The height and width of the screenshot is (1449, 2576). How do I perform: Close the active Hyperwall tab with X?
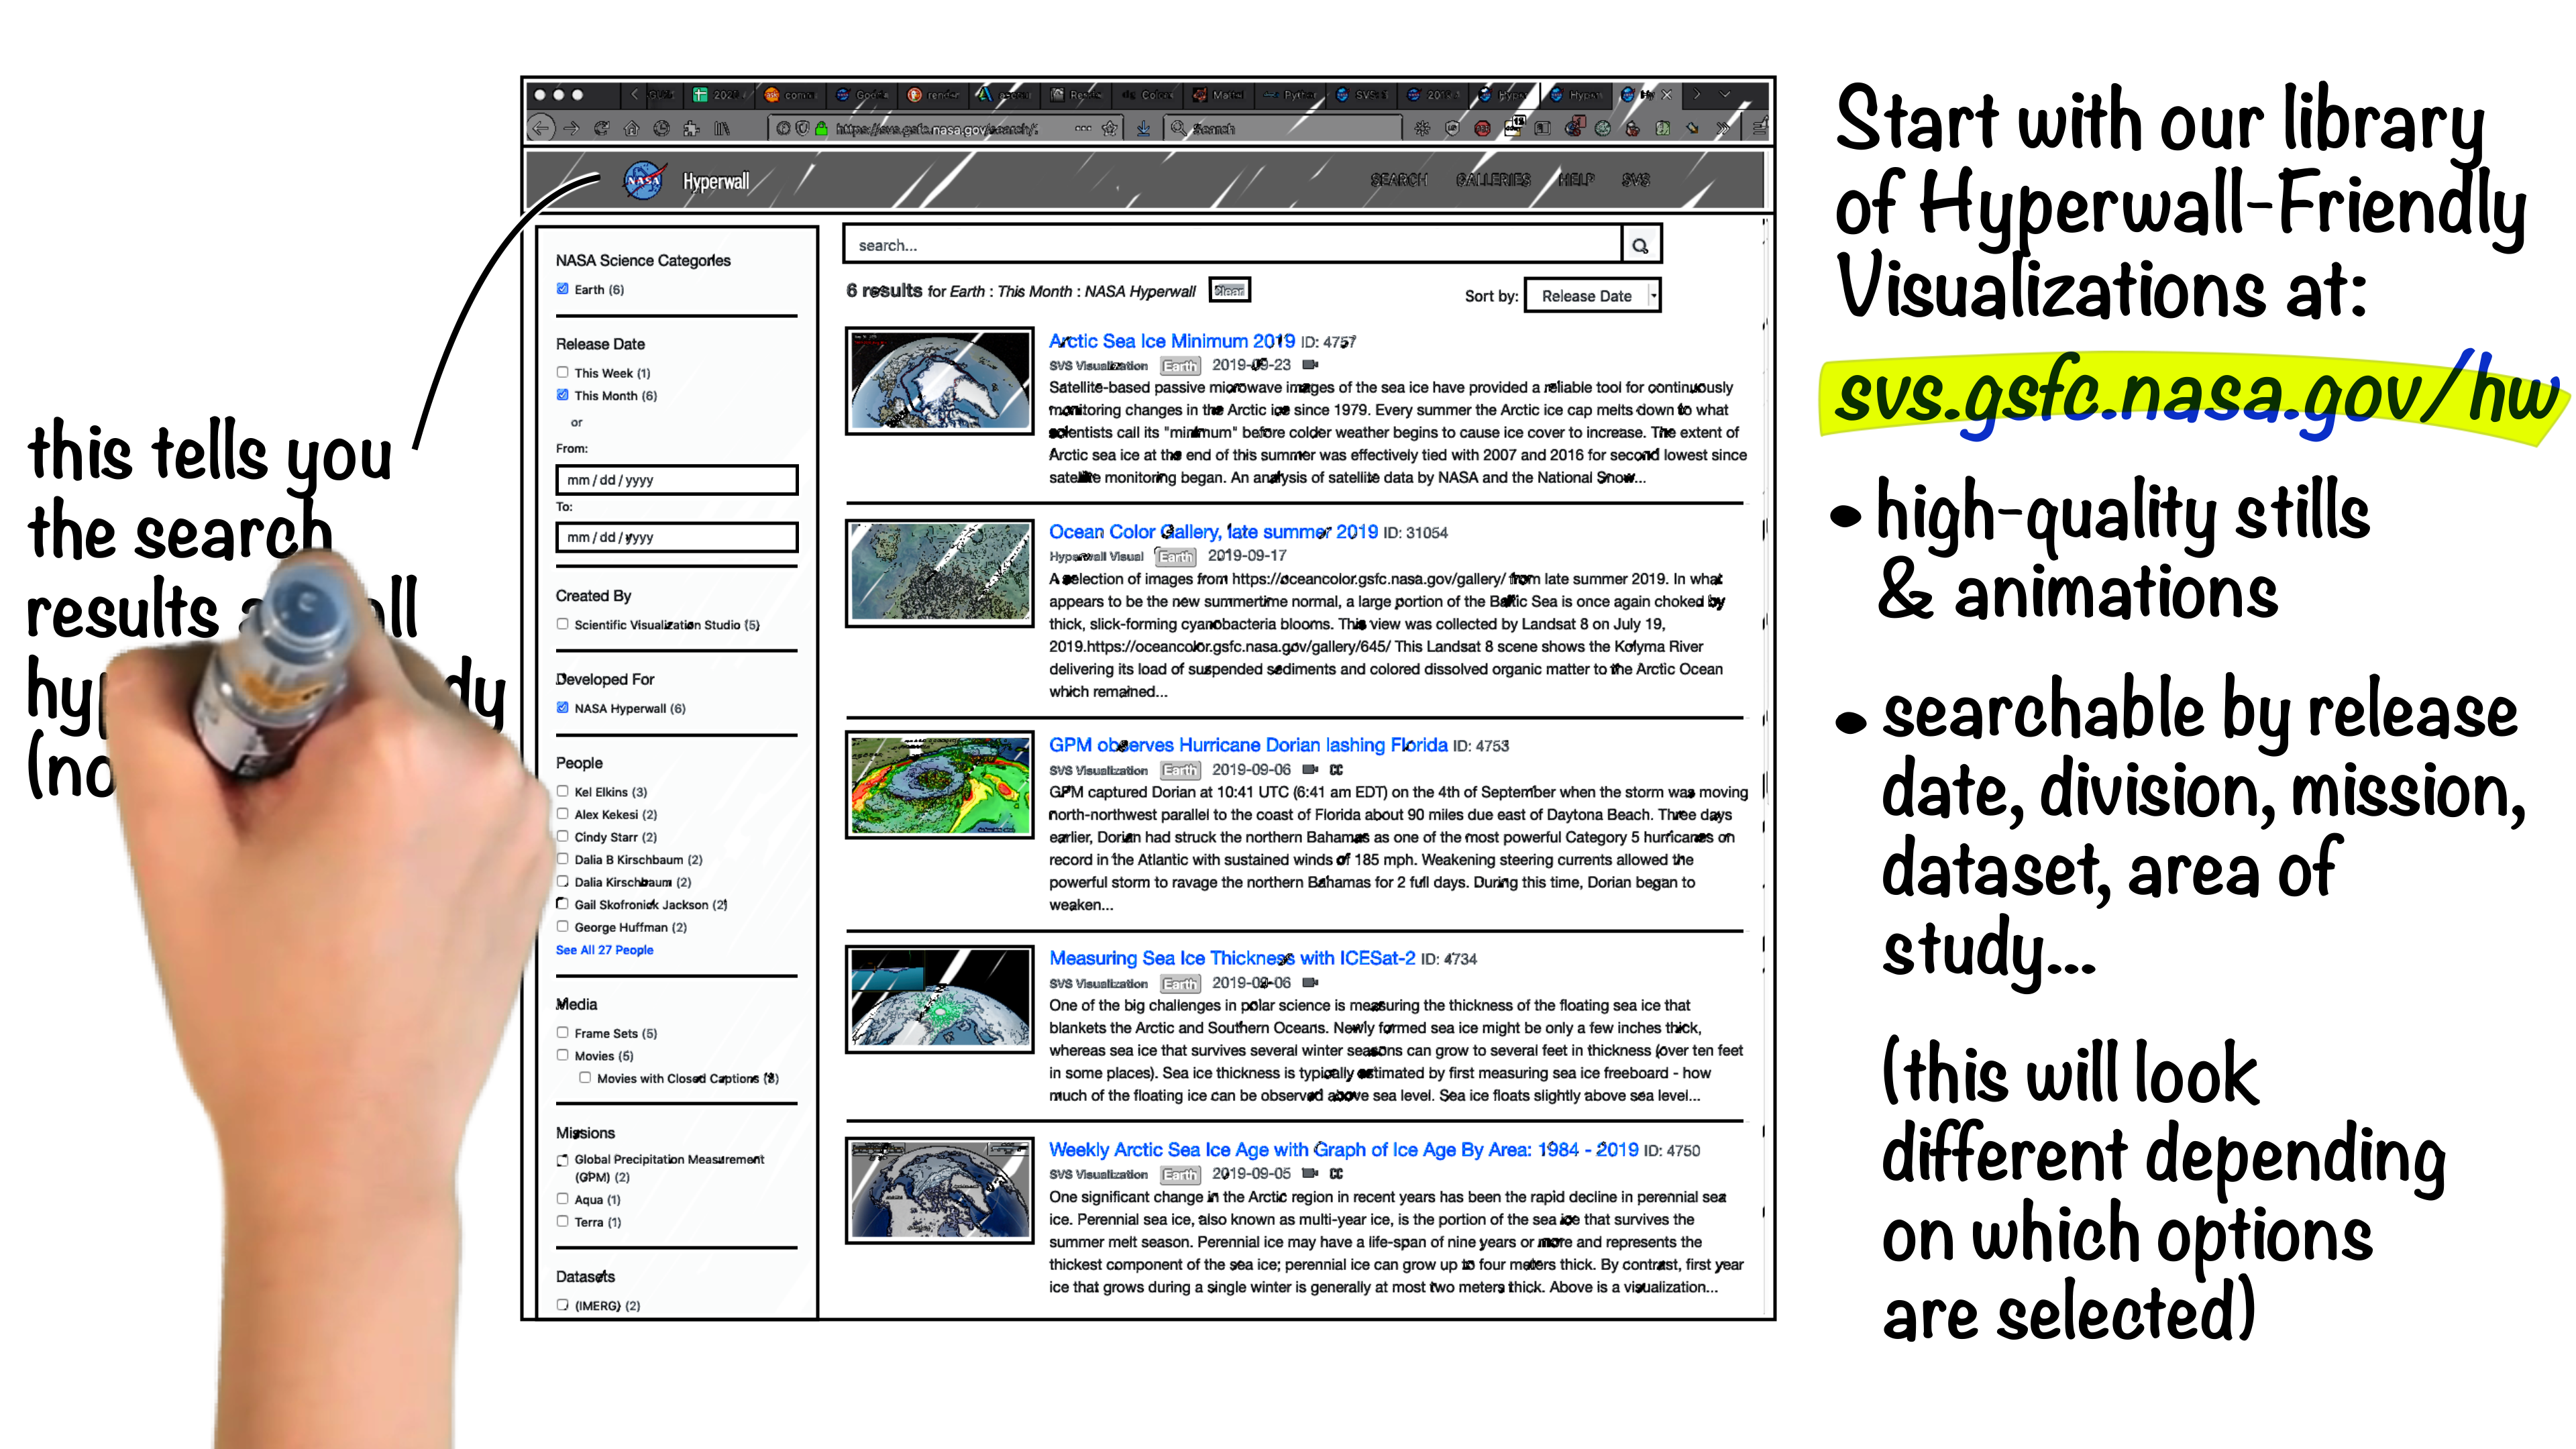1666,95
